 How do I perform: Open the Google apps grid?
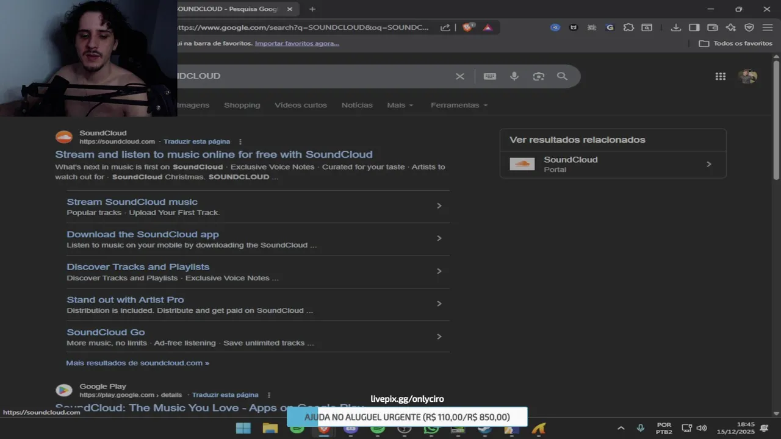pos(721,76)
